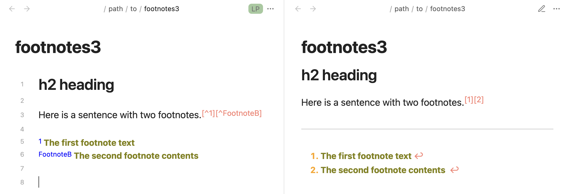
Task: Click the footnotes3 title in left editor
Action: coord(58,47)
